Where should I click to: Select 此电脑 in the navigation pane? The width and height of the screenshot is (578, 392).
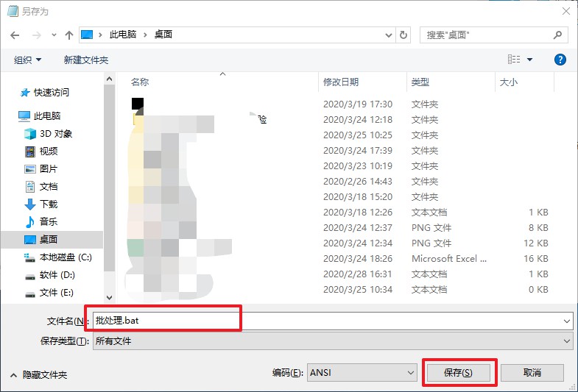point(40,116)
